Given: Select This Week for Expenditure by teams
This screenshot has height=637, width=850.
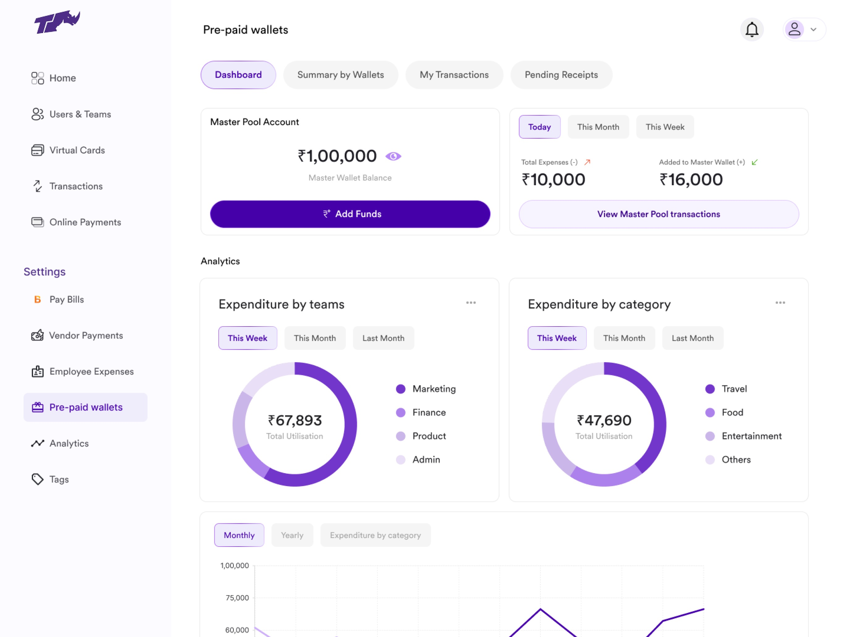Looking at the screenshot, I should pyautogui.click(x=247, y=338).
